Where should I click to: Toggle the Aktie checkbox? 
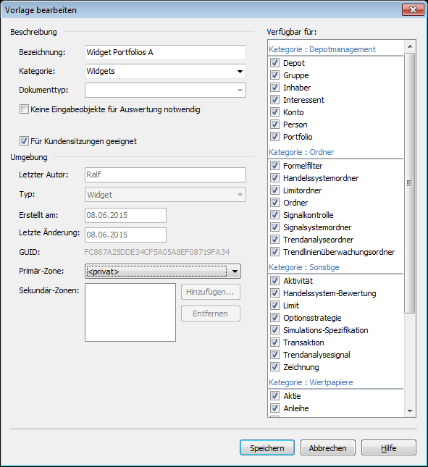(274, 396)
